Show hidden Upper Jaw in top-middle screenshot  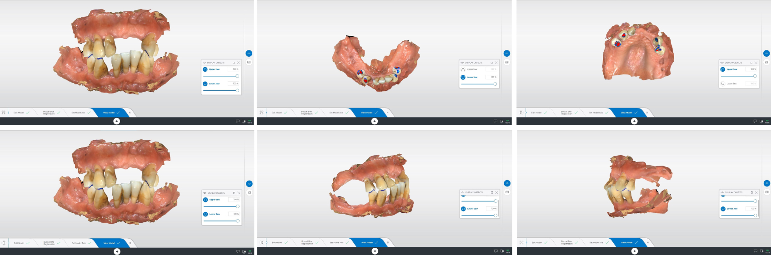tap(463, 69)
